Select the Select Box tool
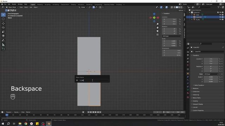The image size is (225, 126). 3,15
